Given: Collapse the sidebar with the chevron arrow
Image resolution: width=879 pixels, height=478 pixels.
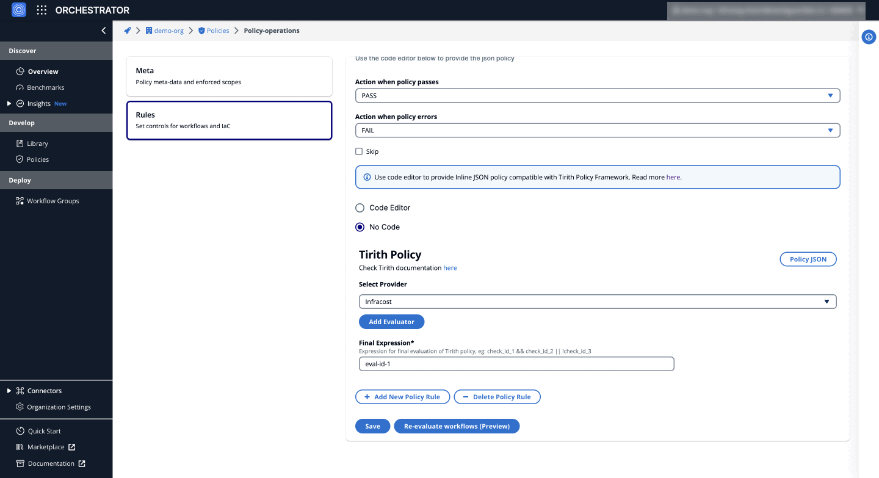Looking at the screenshot, I should [104, 31].
